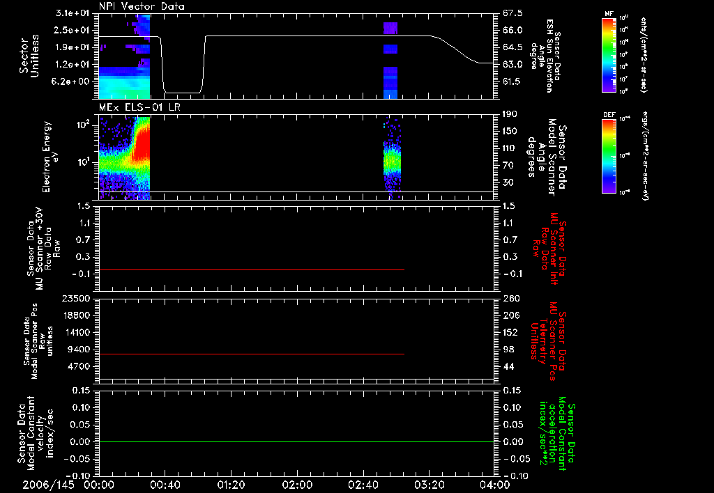Click the '04:00' time axis label

(x=495, y=485)
